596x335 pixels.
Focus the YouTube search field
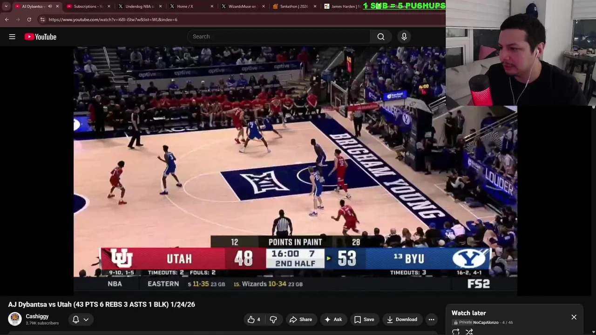coord(278,36)
